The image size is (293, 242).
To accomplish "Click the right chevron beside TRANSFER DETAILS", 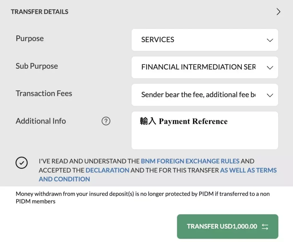I will 278,11.
